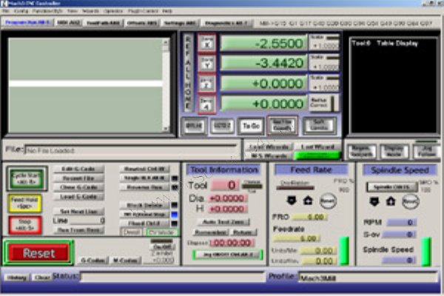Click the X axis Scale box
This screenshot has width=444, height=296.
click(x=325, y=43)
